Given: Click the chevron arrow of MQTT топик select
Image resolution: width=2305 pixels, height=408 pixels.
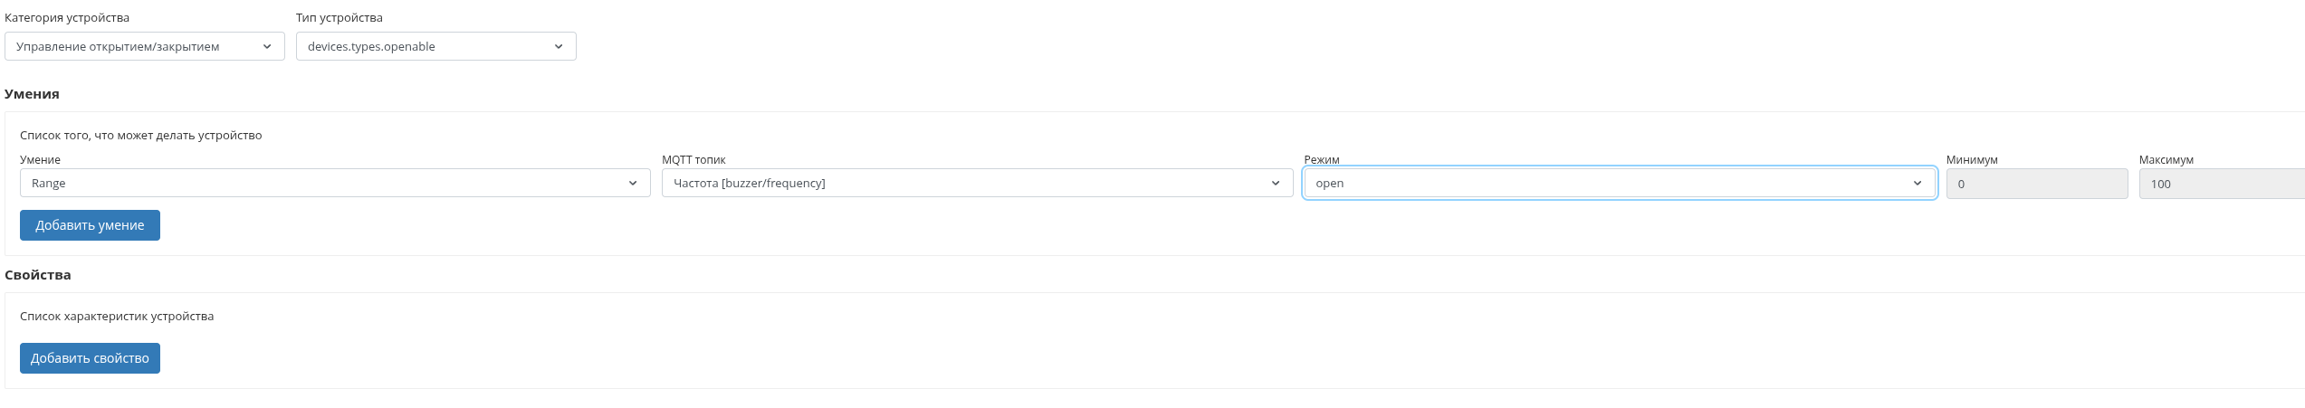Looking at the screenshot, I should click(1276, 183).
